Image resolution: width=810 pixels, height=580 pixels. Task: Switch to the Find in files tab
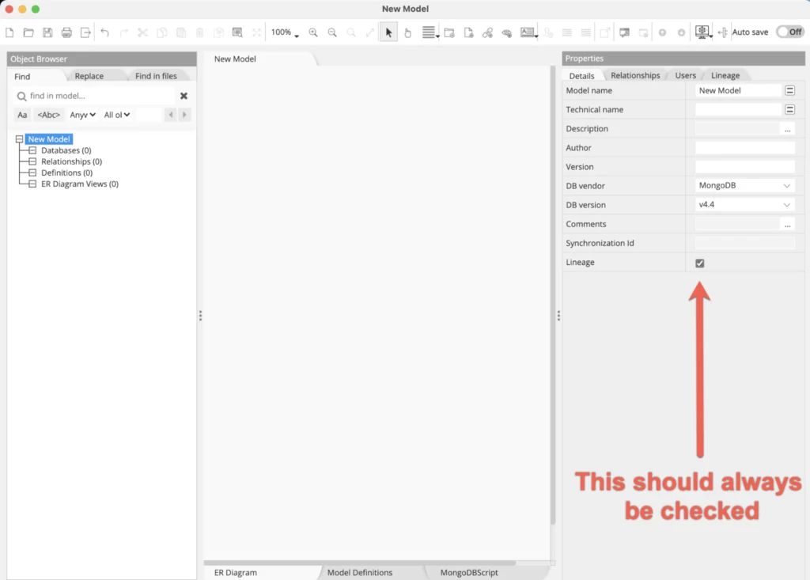156,76
